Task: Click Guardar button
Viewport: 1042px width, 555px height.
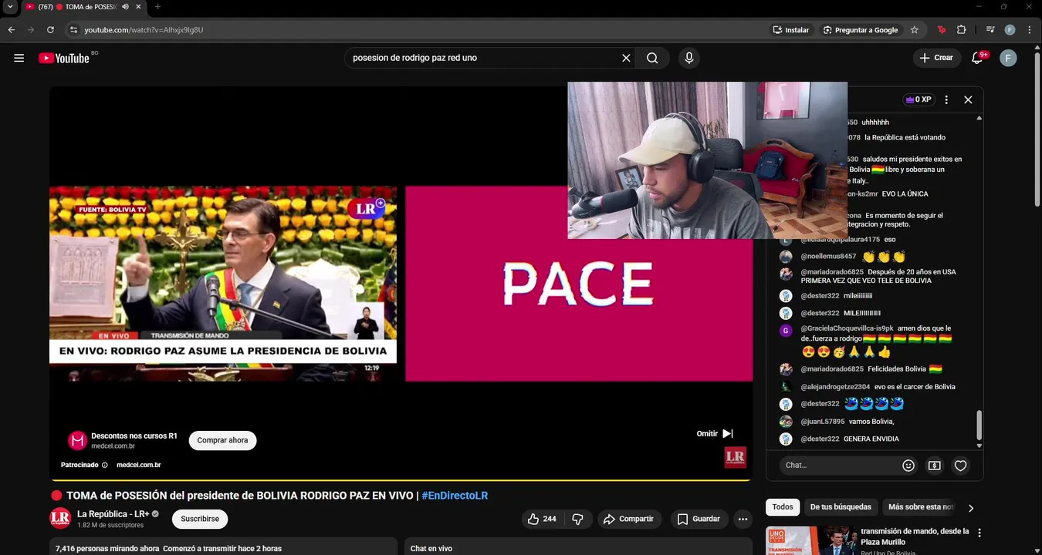Action: (699, 519)
